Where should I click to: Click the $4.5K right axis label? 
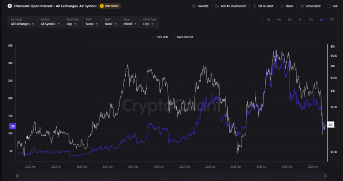[x=333, y=56]
